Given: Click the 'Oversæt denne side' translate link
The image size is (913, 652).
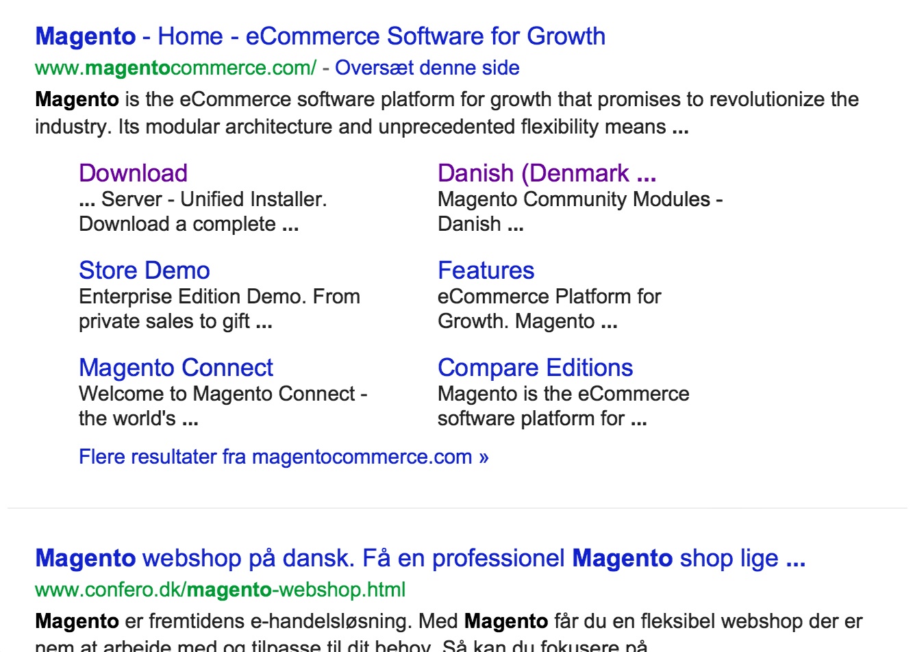Looking at the screenshot, I should [x=427, y=68].
